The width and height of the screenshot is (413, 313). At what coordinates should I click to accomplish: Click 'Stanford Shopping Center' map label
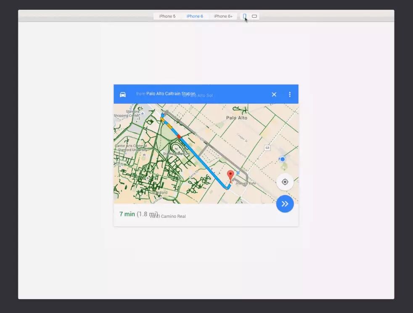127,114
